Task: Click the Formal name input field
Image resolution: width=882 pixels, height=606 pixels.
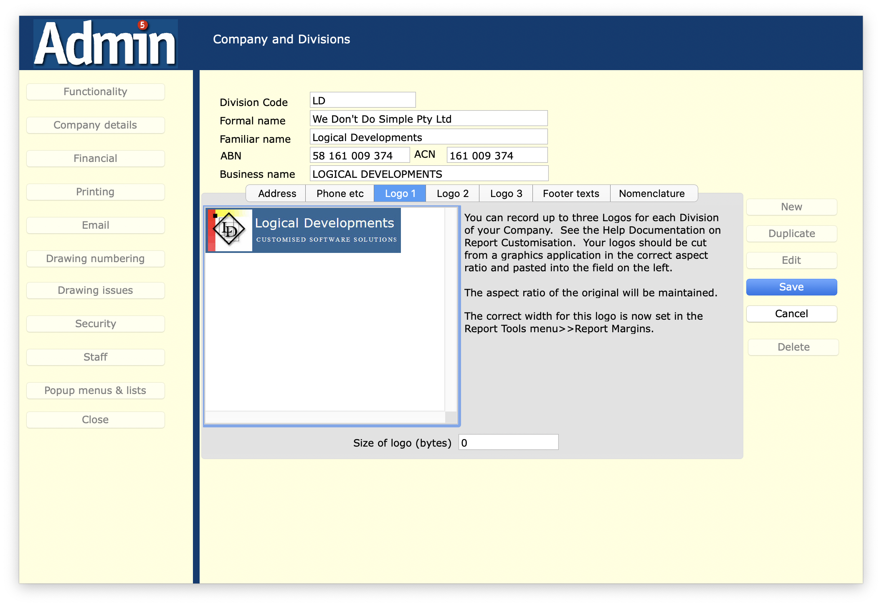Action: coord(428,119)
